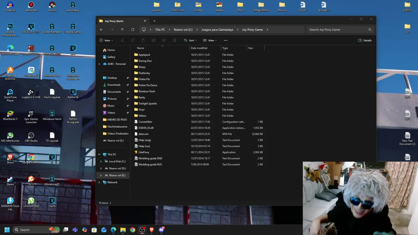
Task: Sort by the Type column header
Action: [x=225, y=48]
